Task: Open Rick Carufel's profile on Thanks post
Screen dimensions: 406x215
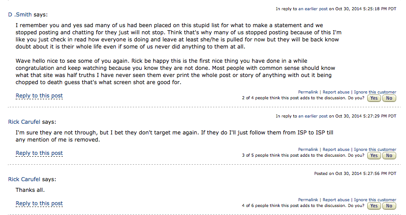Action: pos(25,179)
